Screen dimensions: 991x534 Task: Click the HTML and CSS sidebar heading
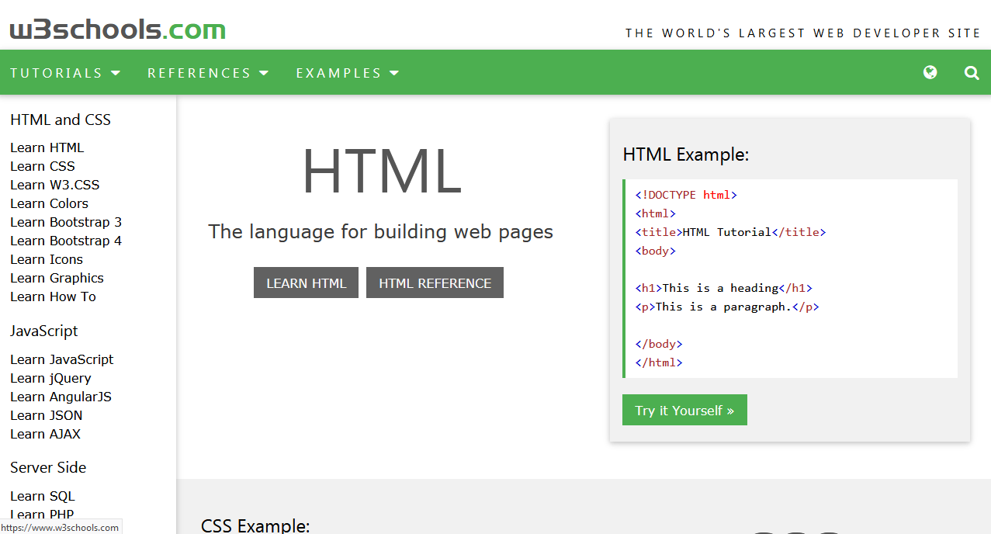[61, 120]
